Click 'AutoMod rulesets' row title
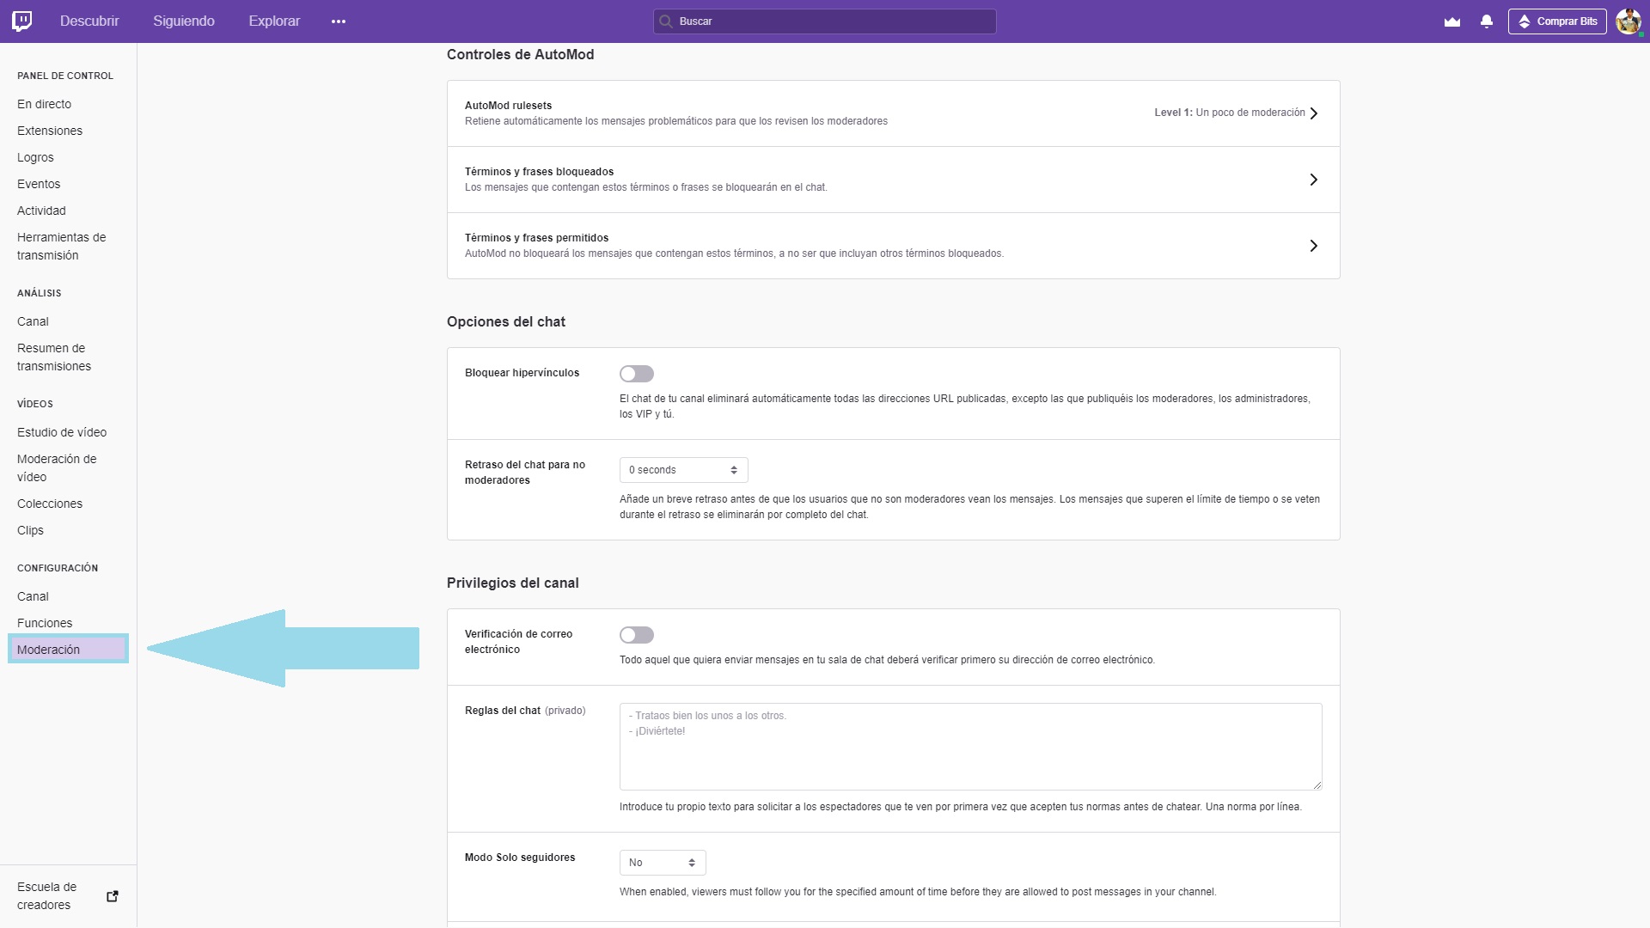The image size is (1650, 928). point(508,106)
